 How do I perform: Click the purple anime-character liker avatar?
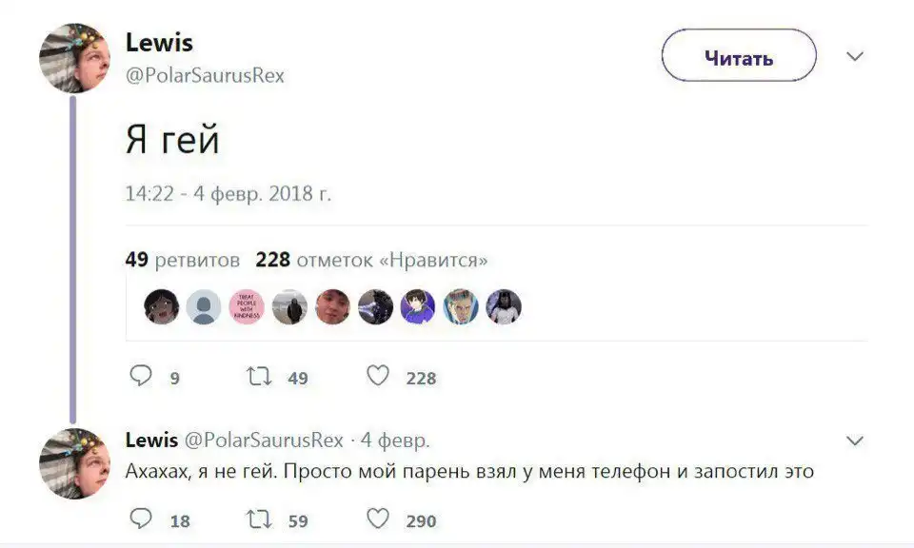pyautogui.click(x=418, y=306)
